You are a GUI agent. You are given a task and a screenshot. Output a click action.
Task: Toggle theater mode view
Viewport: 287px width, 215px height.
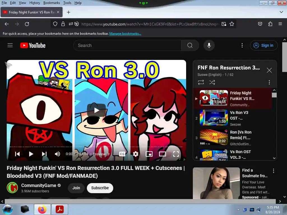coord(163,154)
